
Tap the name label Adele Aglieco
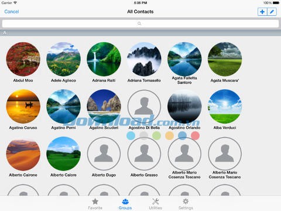tap(63, 80)
